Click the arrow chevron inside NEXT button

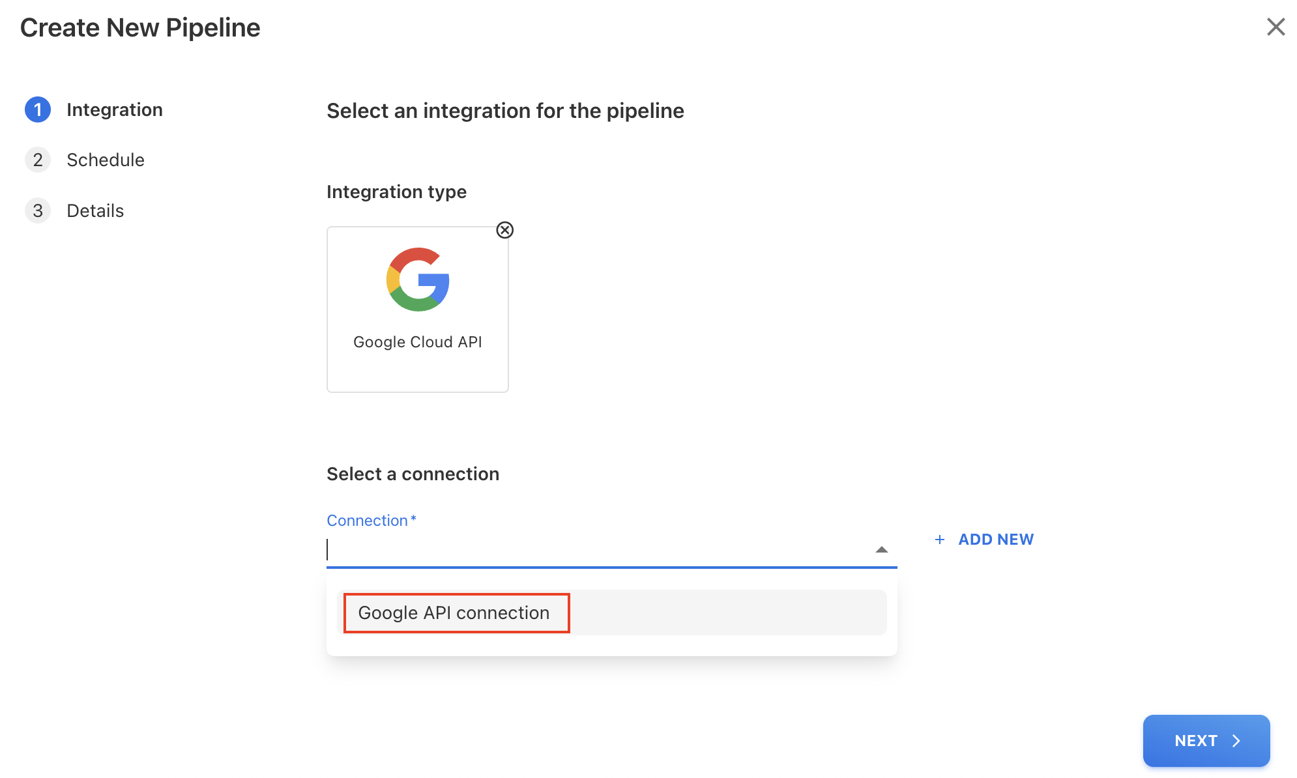[1236, 741]
